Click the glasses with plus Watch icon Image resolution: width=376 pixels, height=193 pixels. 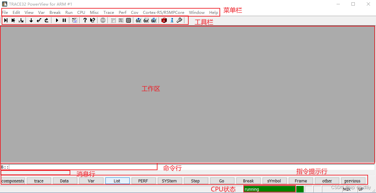coord(138,20)
